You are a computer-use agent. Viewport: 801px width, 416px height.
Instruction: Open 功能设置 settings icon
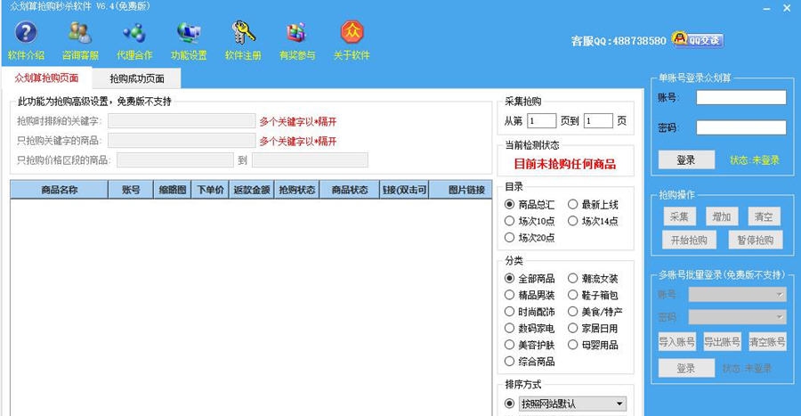(x=189, y=33)
